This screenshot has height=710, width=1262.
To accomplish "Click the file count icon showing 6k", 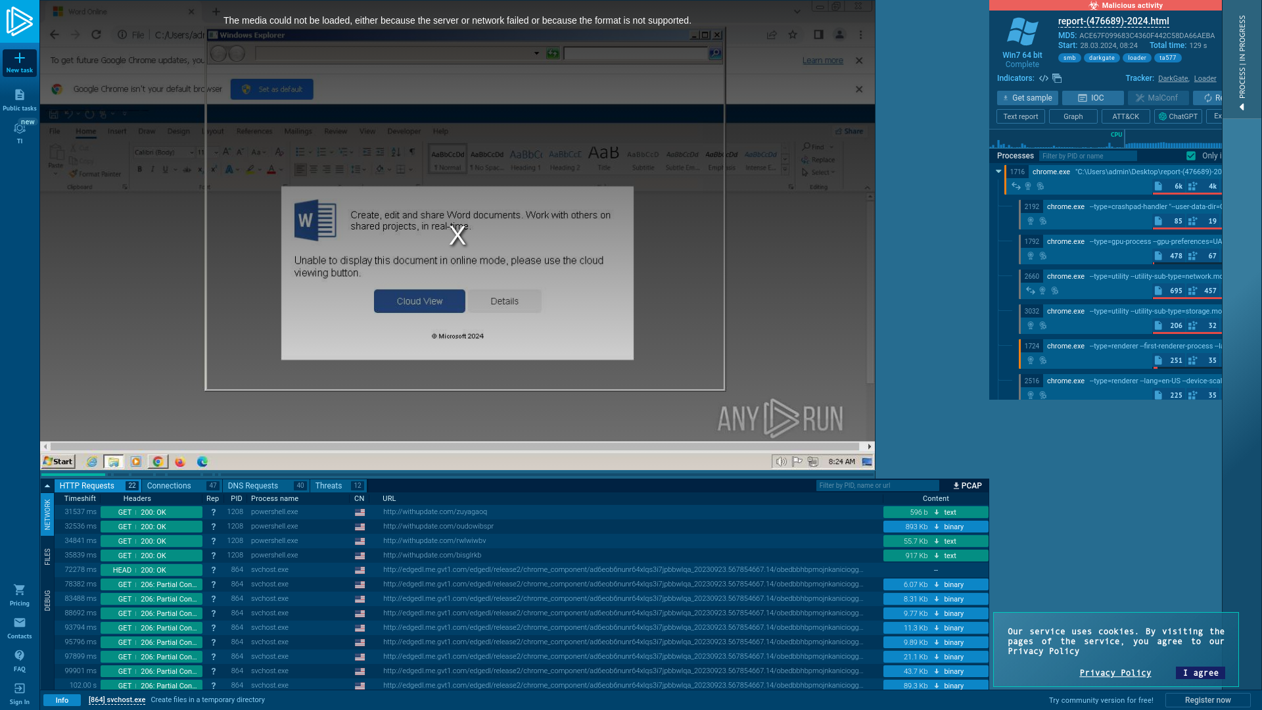I will point(1158,186).
